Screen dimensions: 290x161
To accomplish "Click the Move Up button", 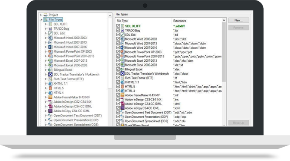I will [x=239, y=123].
